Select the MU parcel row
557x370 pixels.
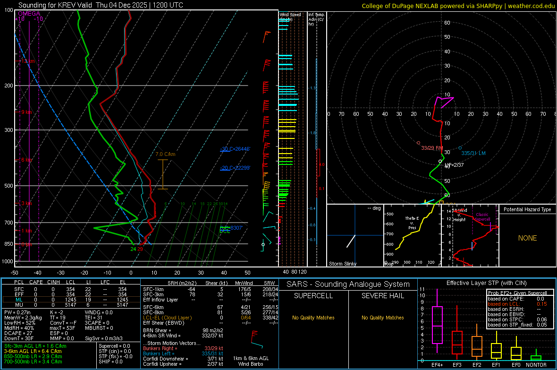(71, 304)
